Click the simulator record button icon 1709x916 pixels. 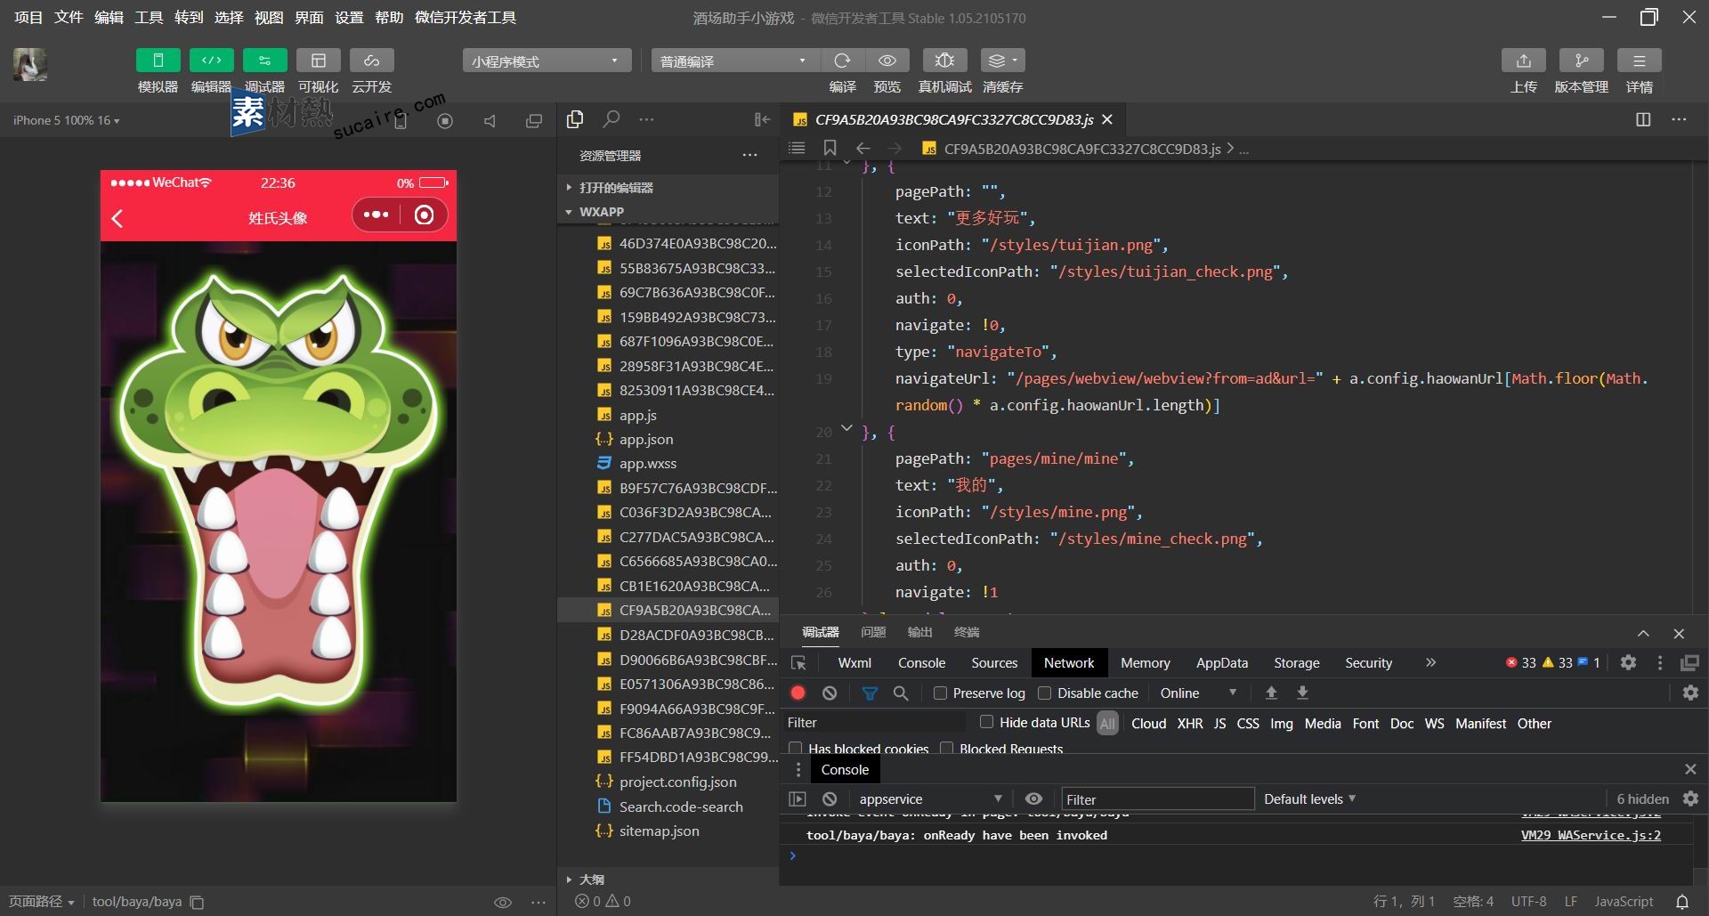point(445,120)
